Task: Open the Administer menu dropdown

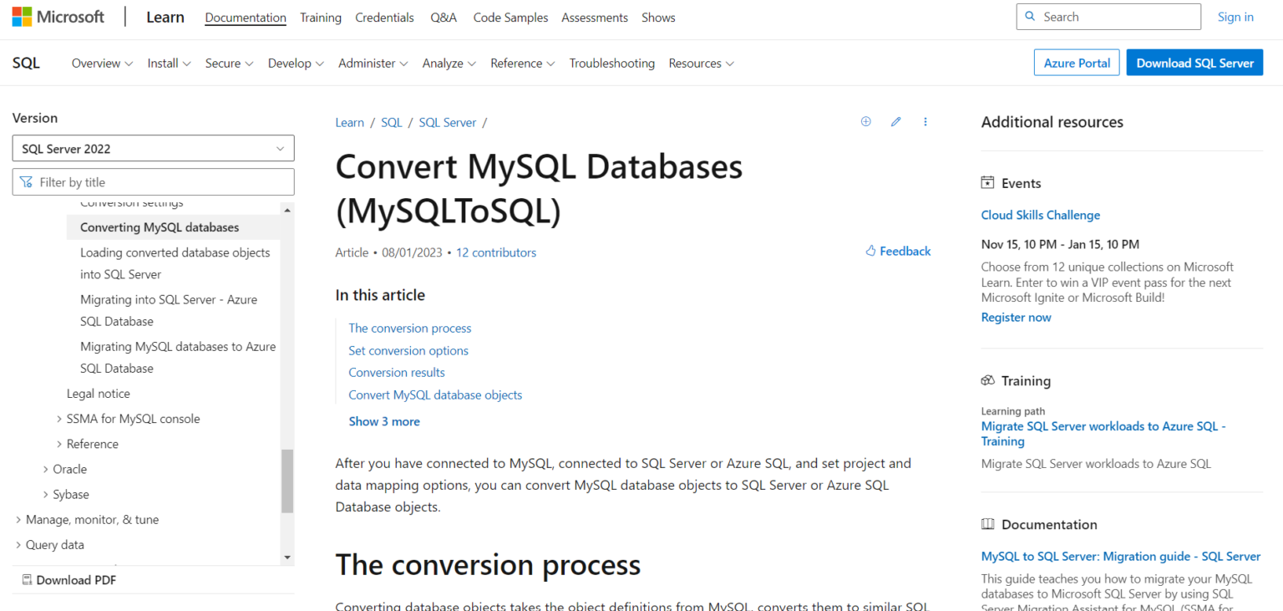Action: 373,64
